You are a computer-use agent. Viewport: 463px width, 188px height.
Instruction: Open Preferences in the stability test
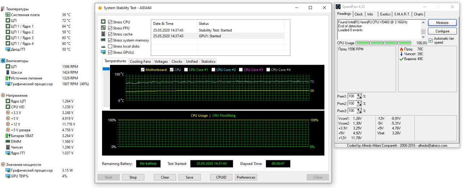click(x=246, y=177)
